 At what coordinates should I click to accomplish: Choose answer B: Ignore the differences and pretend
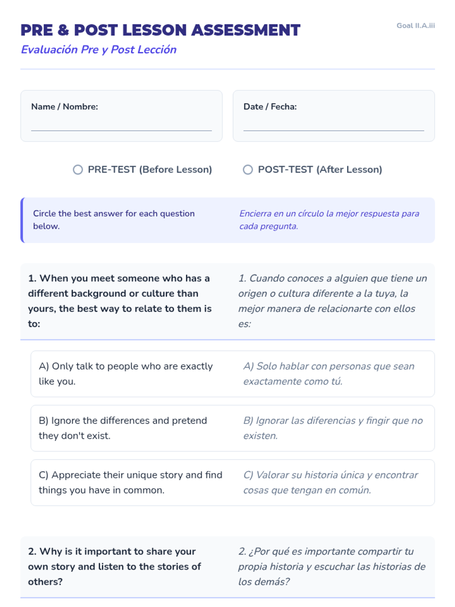click(123, 428)
